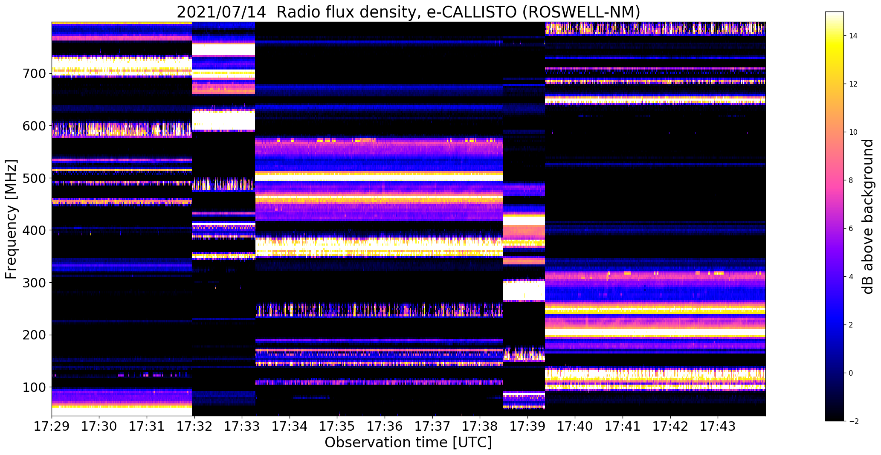Click the 'dB above background' colorbar label

[867, 217]
